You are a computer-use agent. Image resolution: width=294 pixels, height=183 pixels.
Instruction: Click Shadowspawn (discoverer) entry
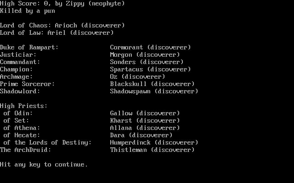(x=154, y=91)
